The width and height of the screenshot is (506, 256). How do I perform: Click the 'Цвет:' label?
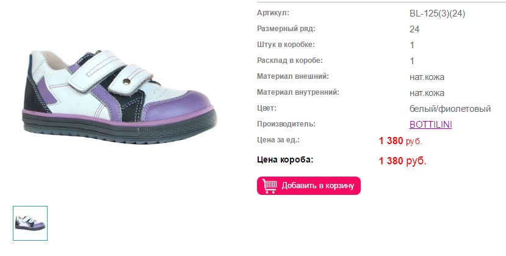[x=267, y=108]
